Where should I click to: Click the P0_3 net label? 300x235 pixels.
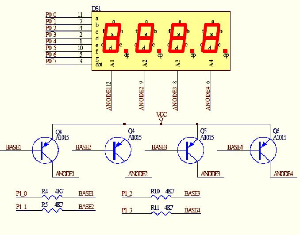coord(51,35)
